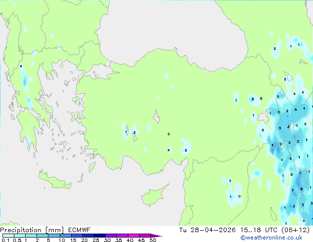Click the '15' legend label

point(73,240)
